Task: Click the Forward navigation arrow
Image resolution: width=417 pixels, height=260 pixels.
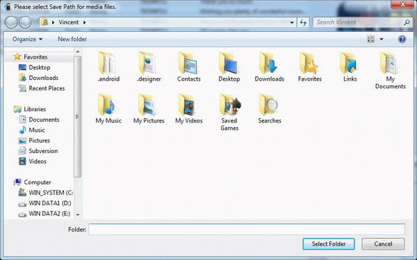Action: pos(25,23)
